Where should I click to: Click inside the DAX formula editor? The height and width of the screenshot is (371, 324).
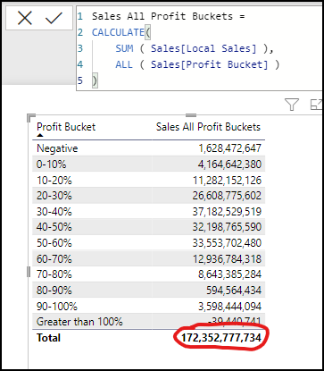coord(199,48)
